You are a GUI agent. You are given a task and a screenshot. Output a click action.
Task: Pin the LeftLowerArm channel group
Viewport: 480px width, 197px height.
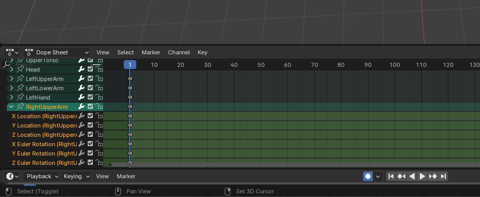pyautogui.click(x=20, y=88)
